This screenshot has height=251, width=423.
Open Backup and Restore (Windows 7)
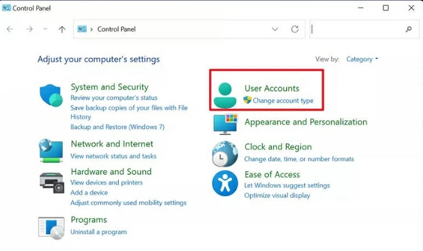click(117, 127)
